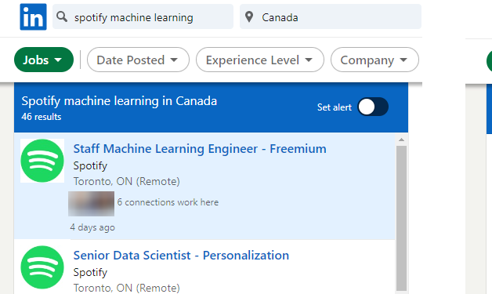Click the 6 connections work here text
This screenshot has width=492, height=294.
point(168,202)
